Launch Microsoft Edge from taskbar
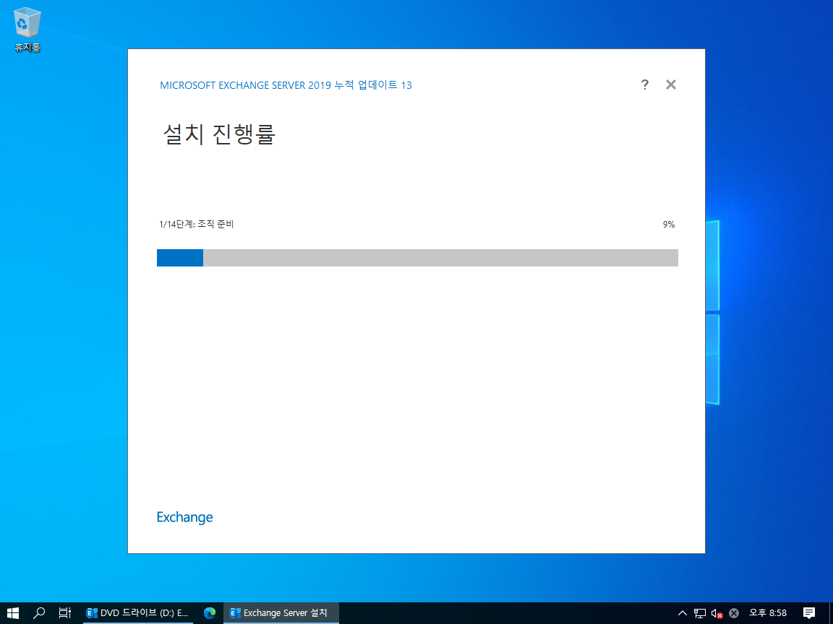Viewport: 833px width, 624px height. pos(209,613)
